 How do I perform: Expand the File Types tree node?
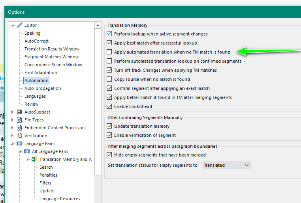click(x=13, y=120)
